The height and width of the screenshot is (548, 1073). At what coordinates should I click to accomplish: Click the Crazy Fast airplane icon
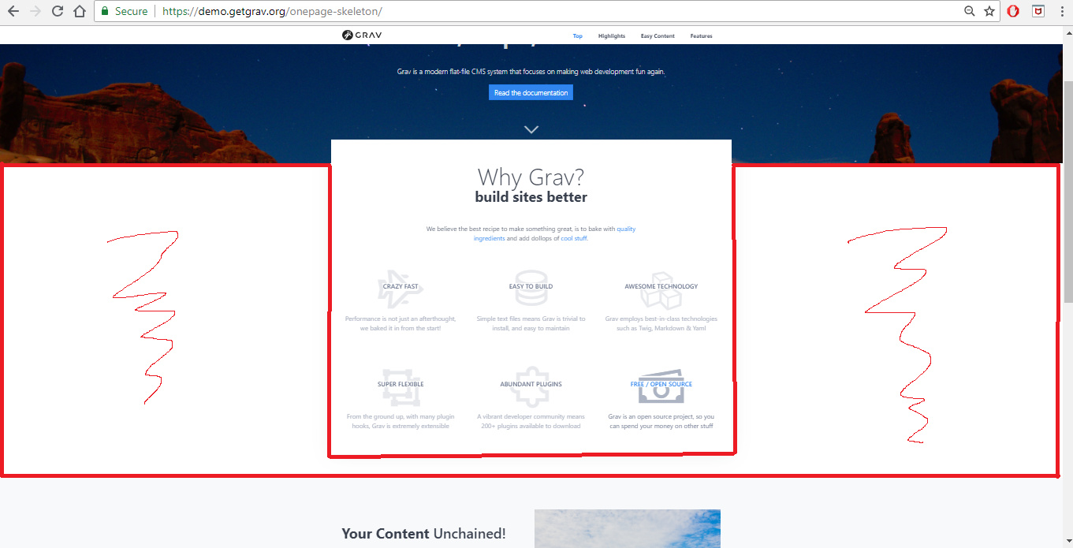tap(400, 289)
